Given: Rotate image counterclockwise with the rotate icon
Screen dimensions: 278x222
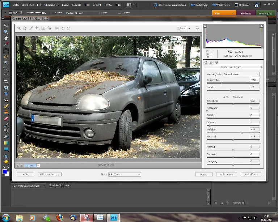Looking at the screenshot, I should (63, 28).
